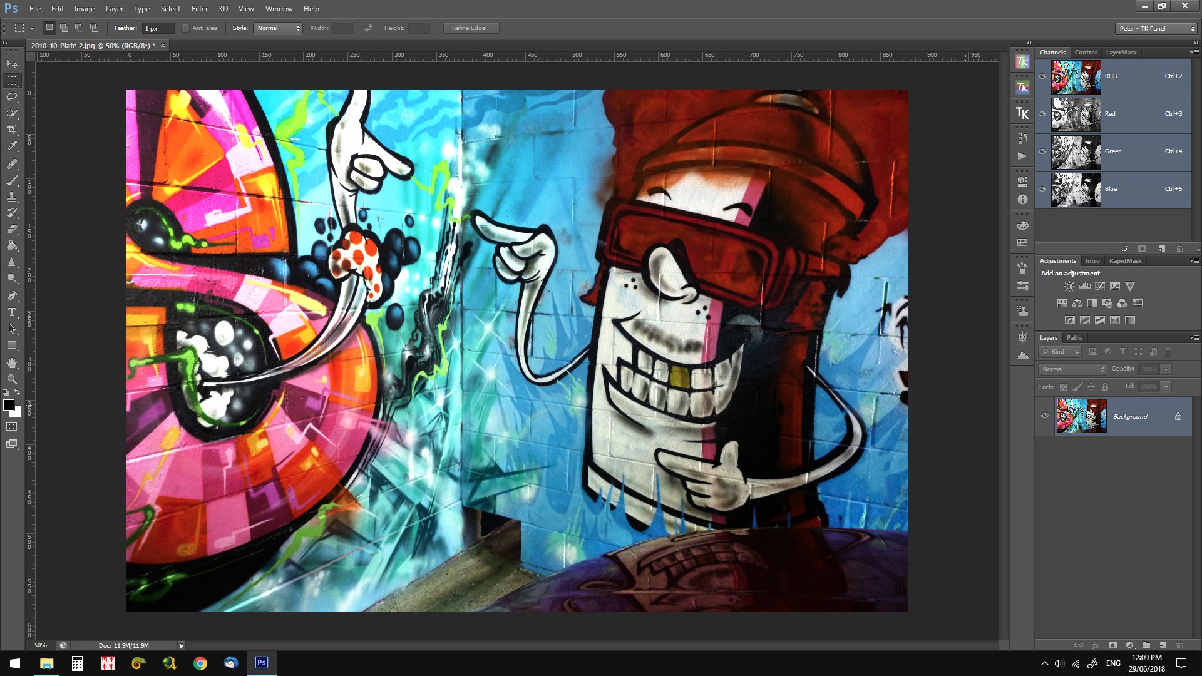Select the Brush tool

(12, 180)
